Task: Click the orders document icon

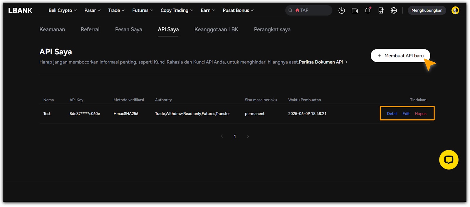Action: (381, 10)
